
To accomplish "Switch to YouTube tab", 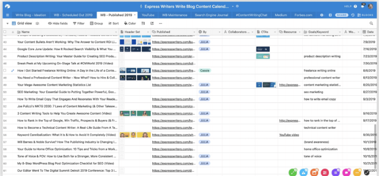I will [148, 15].
